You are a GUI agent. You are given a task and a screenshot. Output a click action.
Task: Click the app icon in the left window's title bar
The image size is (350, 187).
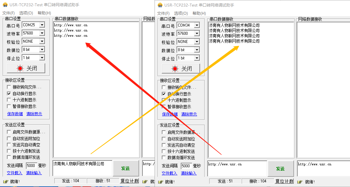click(x=5, y=5)
